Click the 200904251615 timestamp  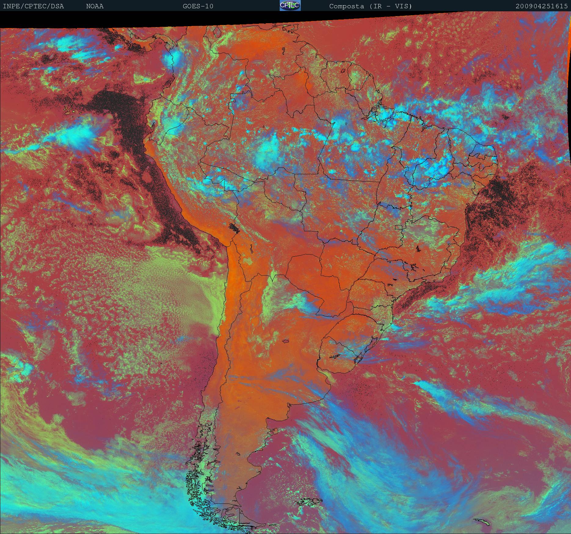542,6
